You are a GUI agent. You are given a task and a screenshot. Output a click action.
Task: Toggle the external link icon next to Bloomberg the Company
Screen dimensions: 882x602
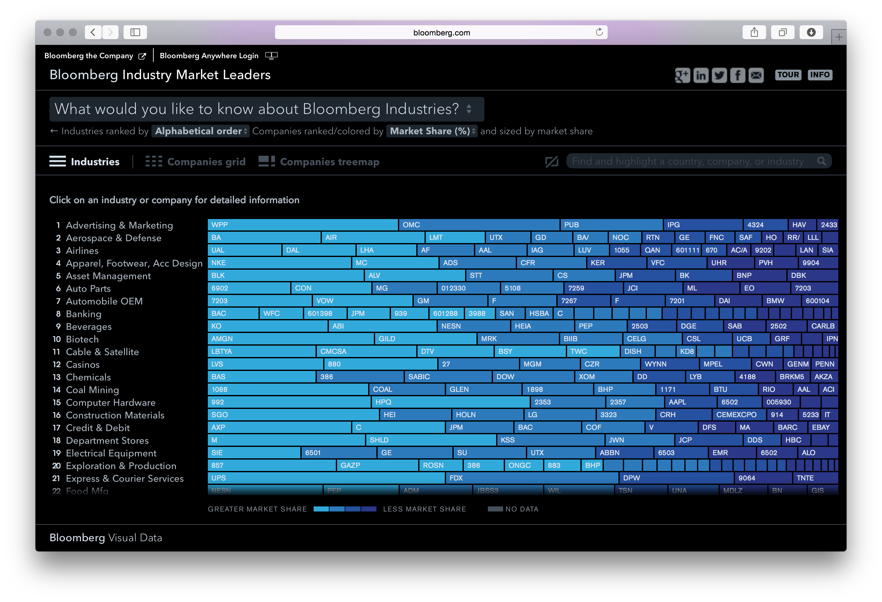click(143, 55)
